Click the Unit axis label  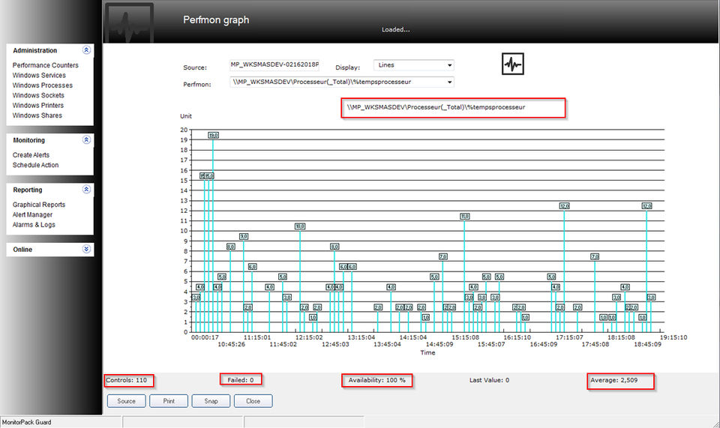186,116
